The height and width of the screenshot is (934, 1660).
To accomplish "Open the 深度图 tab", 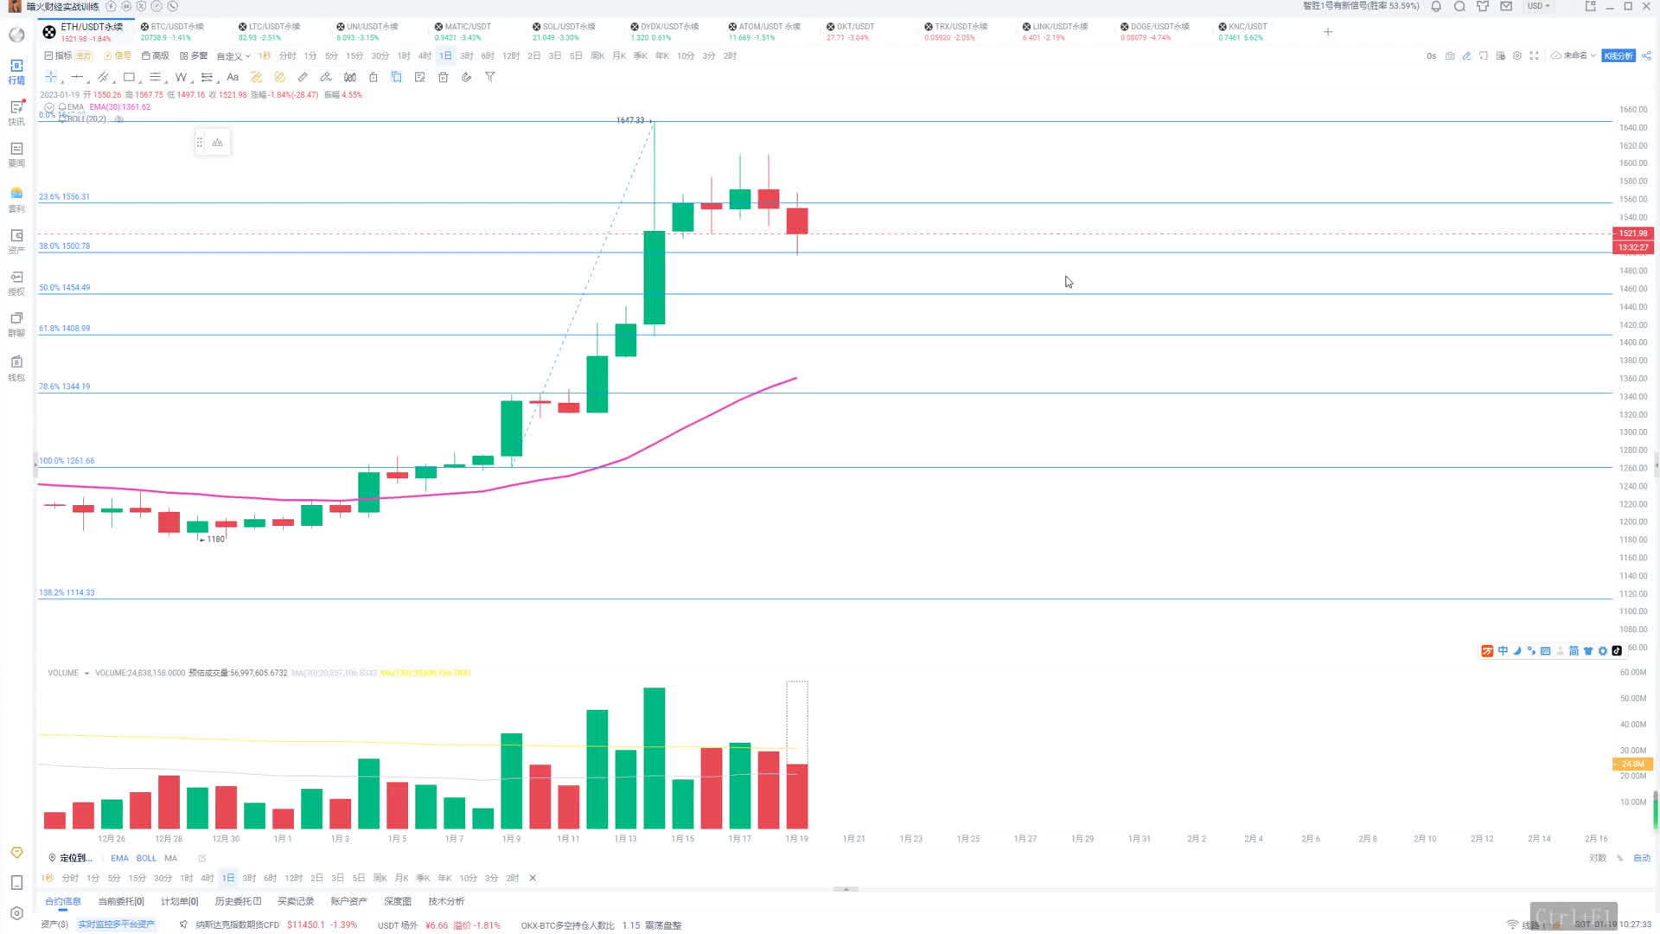I will (398, 901).
